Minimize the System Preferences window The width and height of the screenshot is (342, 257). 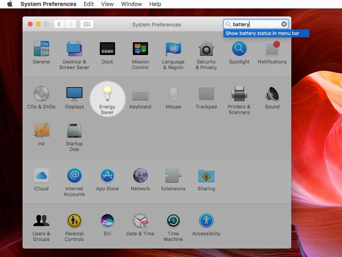(x=38, y=24)
